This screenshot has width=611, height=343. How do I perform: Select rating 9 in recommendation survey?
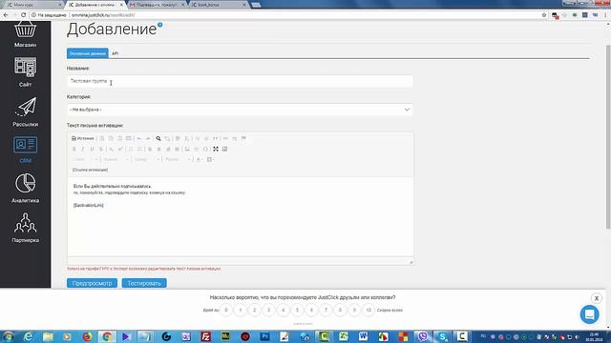pos(354,310)
